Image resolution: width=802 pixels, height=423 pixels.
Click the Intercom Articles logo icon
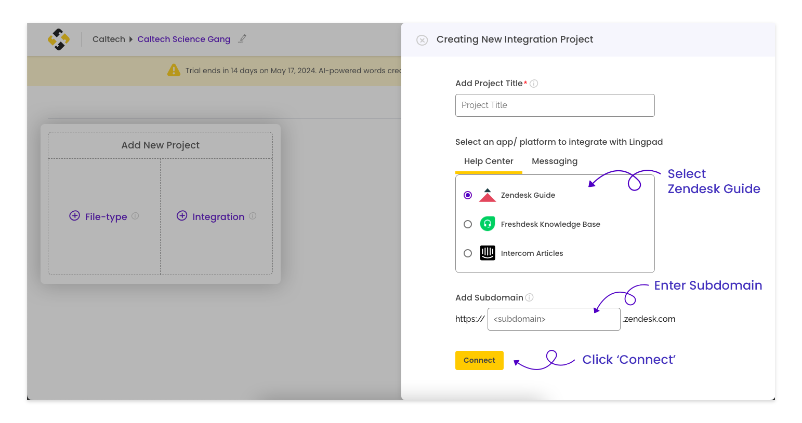(x=488, y=253)
